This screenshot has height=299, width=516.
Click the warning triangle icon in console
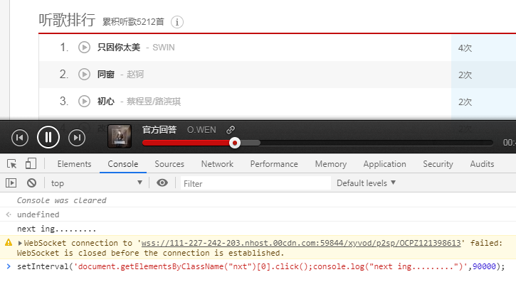tap(9, 243)
